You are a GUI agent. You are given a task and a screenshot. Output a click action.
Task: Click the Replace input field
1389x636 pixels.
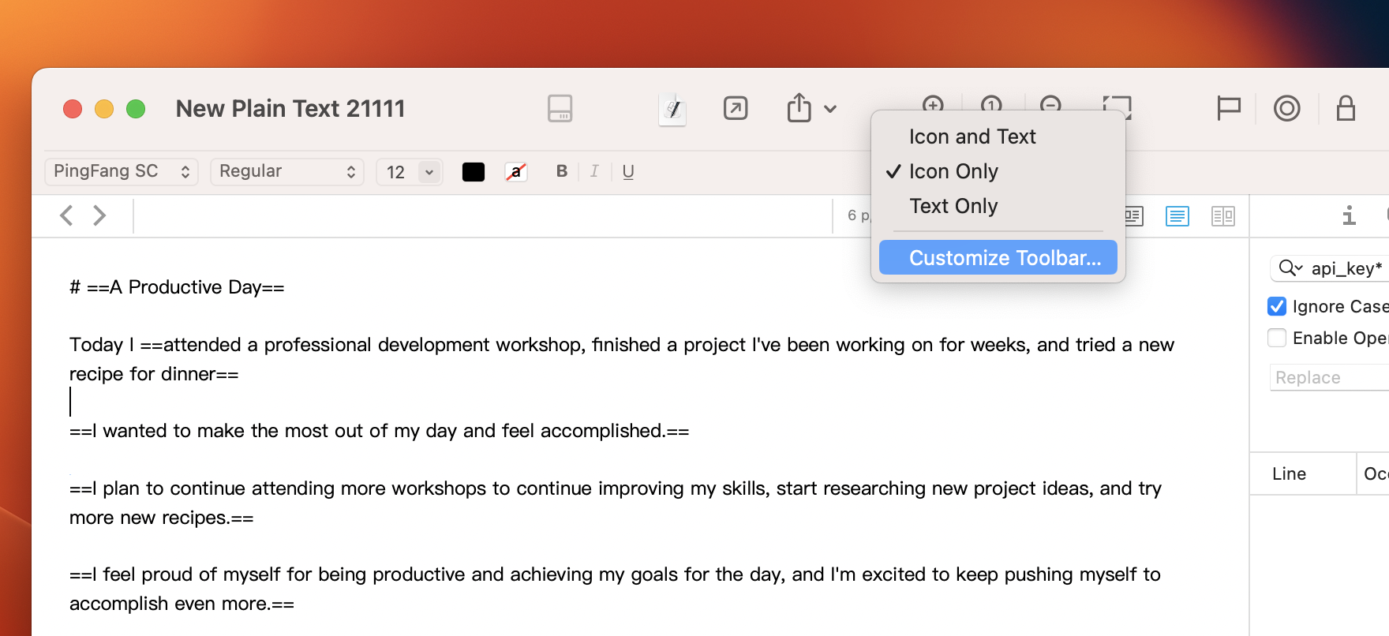tap(1330, 377)
